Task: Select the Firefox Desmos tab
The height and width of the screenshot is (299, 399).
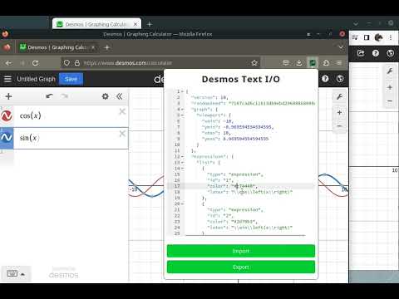Action: tap(57, 47)
